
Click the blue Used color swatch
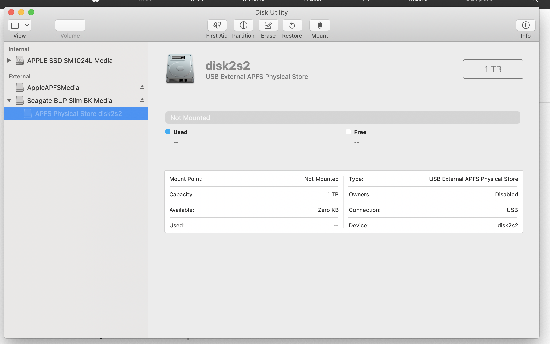point(168,132)
